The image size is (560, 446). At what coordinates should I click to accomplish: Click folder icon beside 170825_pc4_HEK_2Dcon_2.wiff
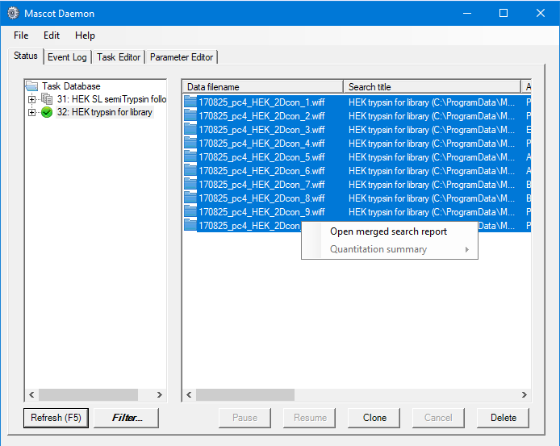point(190,115)
